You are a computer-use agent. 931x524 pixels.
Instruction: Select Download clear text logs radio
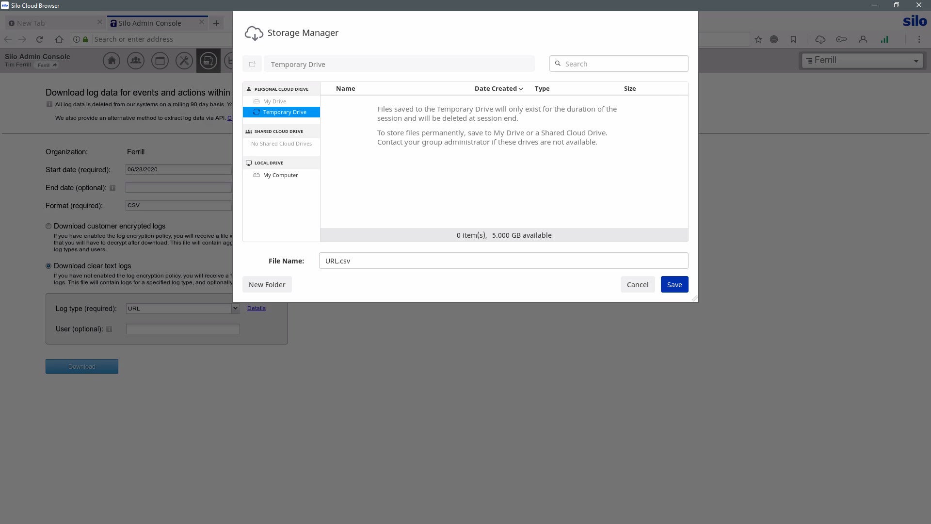pos(48,266)
